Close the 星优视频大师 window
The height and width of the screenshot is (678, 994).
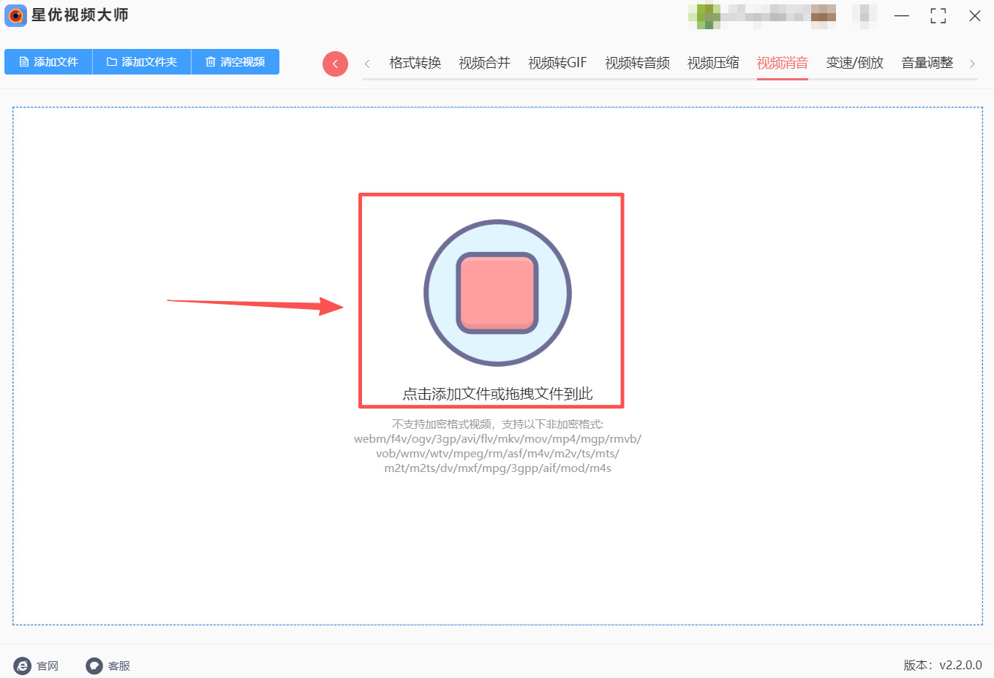[975, 16]
